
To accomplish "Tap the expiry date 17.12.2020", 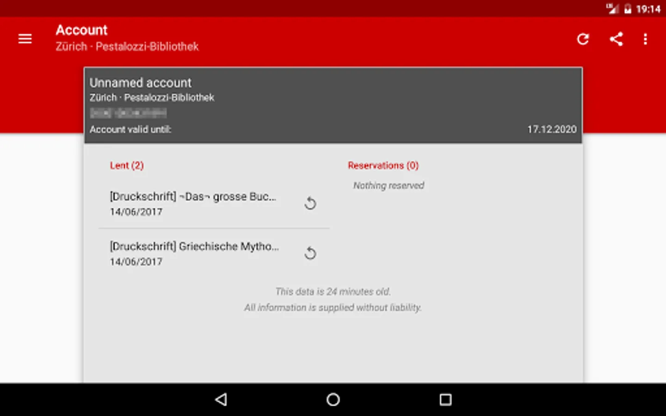I will click(x=552, y=129).
